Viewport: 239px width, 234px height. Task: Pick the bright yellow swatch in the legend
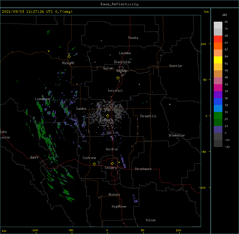coord(218,60)
